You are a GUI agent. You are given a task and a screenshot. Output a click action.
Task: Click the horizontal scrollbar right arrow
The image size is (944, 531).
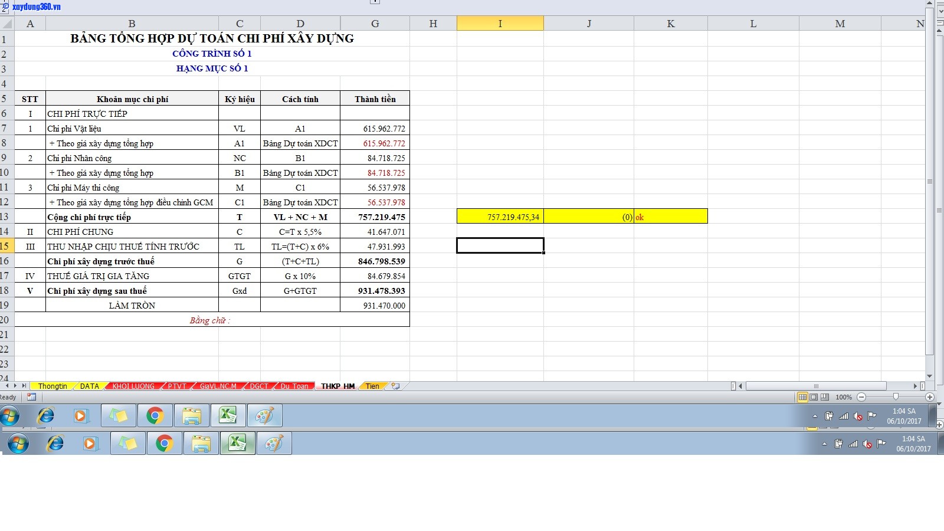pos(915,386)
